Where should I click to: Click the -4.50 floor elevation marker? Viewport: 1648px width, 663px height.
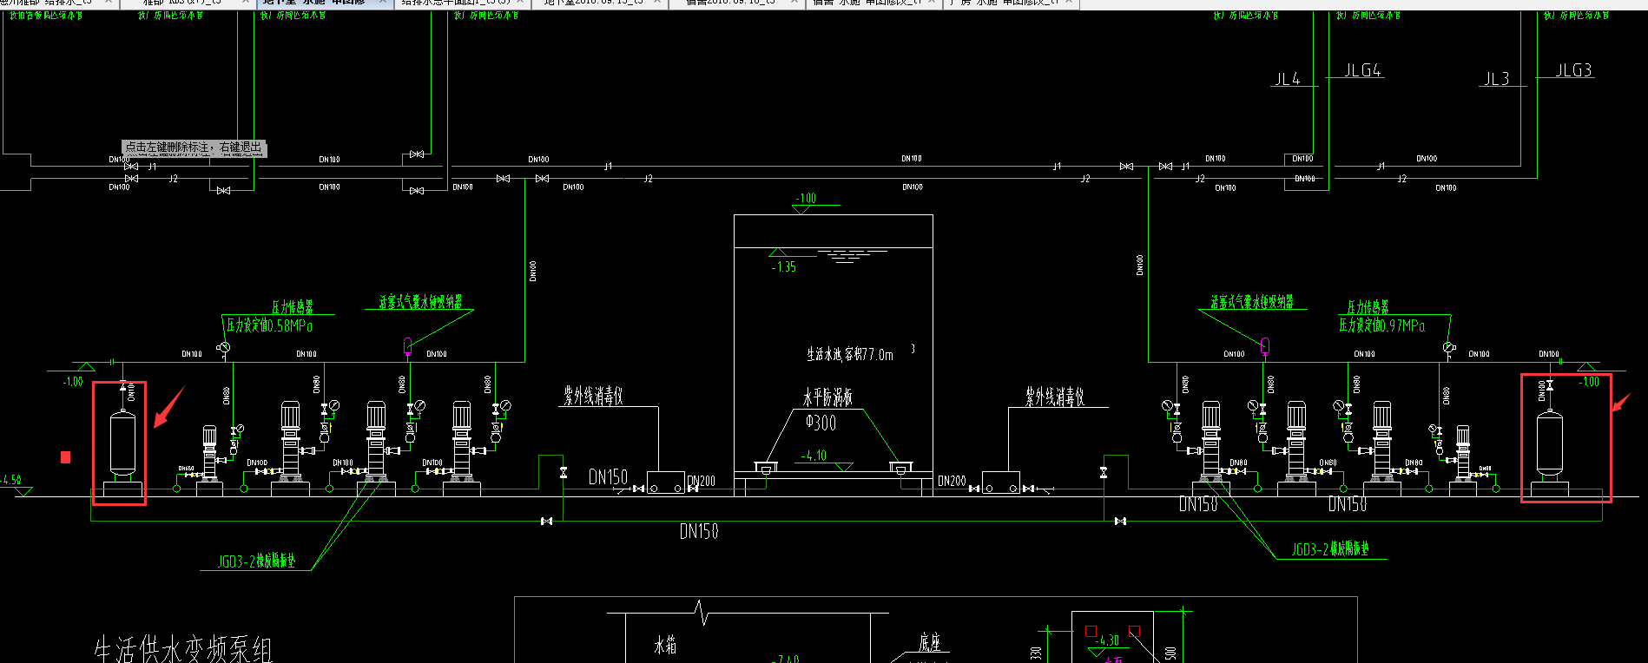23,492
